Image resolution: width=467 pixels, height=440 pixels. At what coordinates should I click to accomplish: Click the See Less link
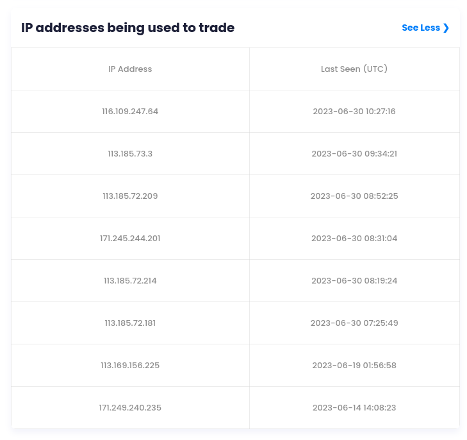[x=421, y=28]
